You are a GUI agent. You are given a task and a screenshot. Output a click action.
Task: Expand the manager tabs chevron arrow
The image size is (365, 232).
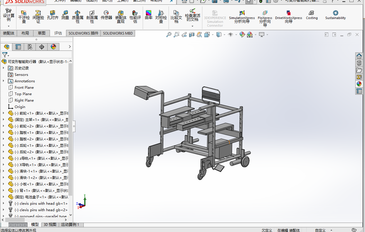pyautogui.click(x=70, y=47)
